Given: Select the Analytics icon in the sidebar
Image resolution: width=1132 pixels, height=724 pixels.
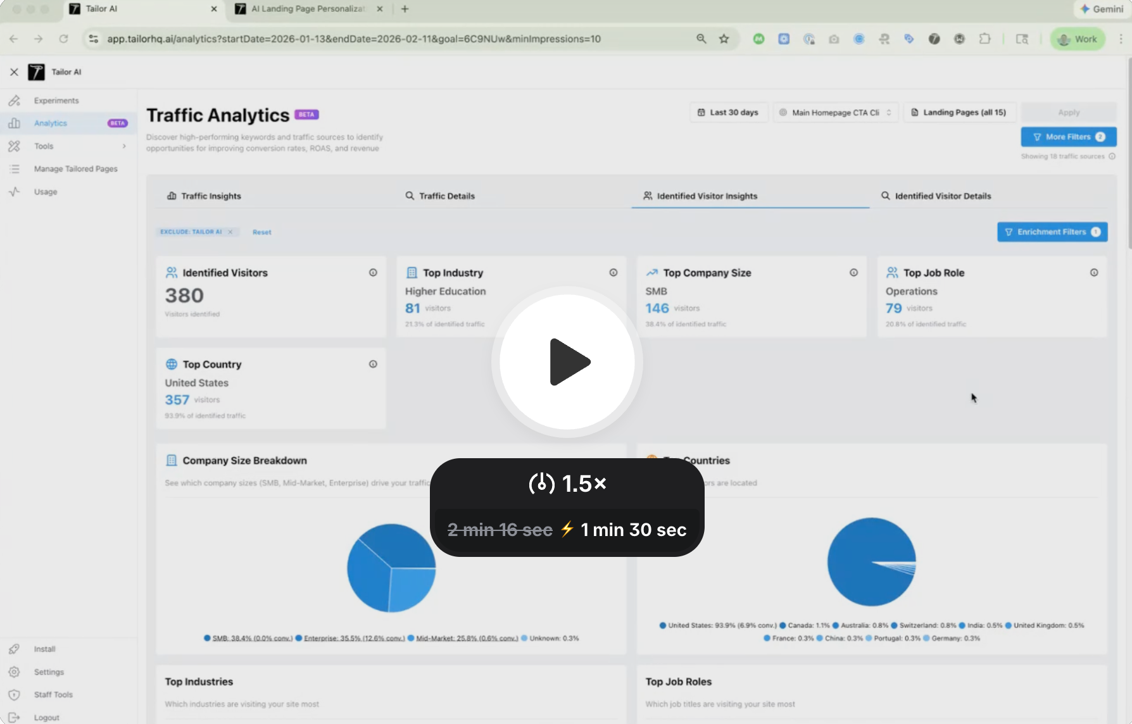Looking at the screenshot, I should pos(15,123).
